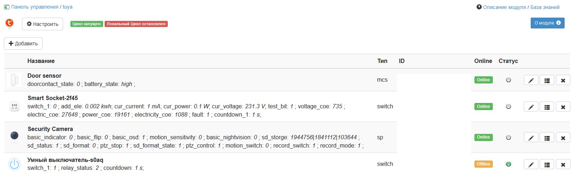Toggle the Smart Socket-2f45 status indicator

tap(508, 107)
